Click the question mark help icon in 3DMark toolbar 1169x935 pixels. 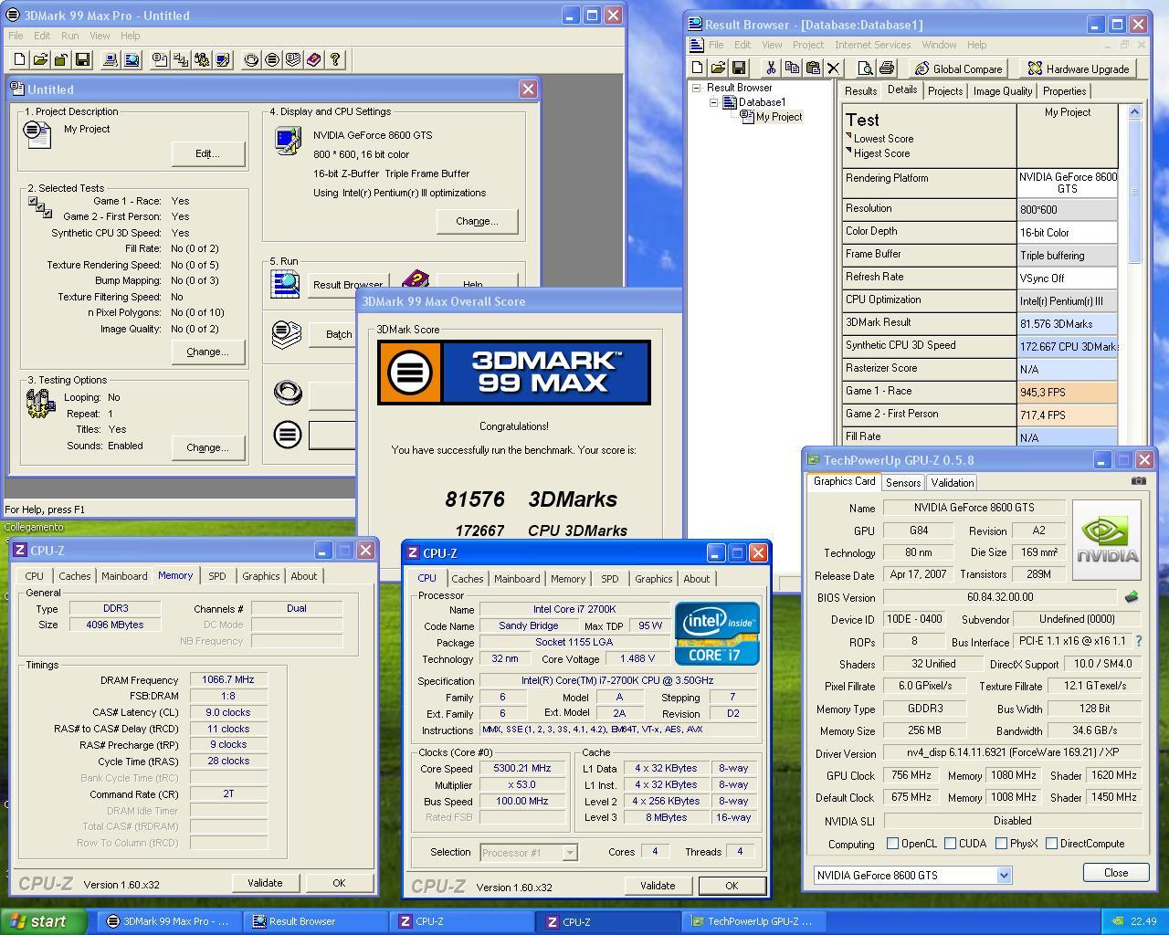[x=335, y=59]
